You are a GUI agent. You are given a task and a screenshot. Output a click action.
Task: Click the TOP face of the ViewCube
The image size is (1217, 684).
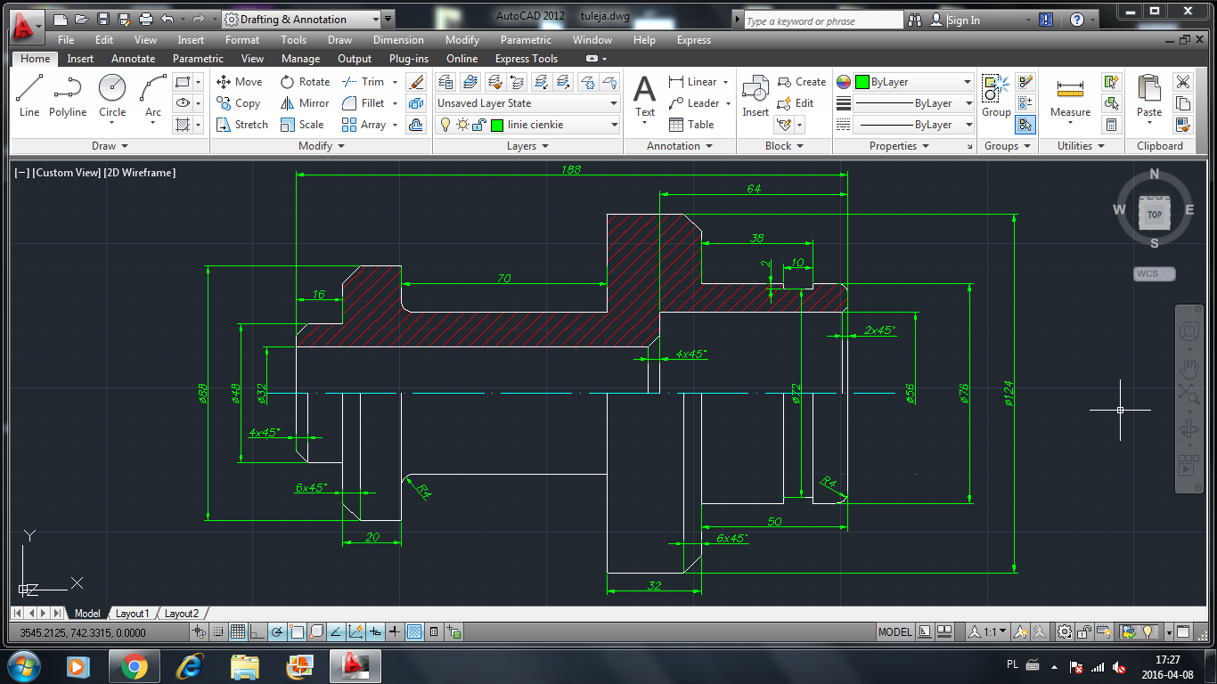click(1155, 215)
